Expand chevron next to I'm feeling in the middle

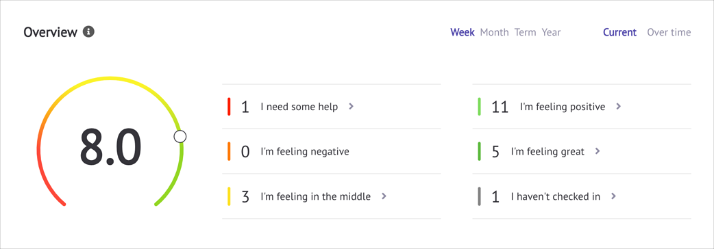[384, 196]
